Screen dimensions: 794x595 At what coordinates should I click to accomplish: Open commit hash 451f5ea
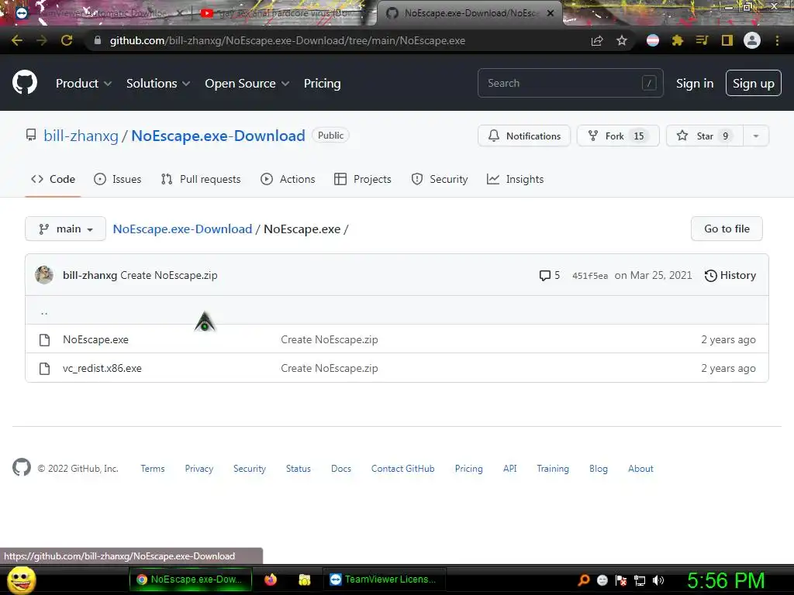click(589, 276)
